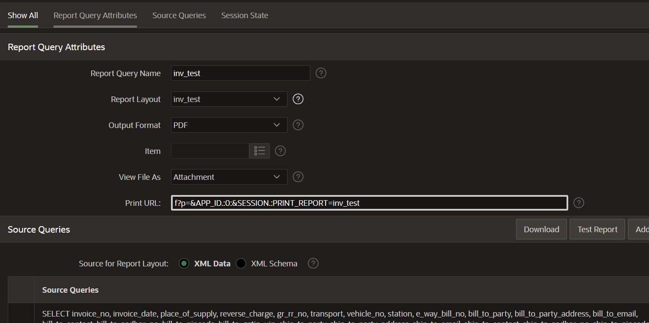Open help for Report Query Name
This screenshot has width=649, height=323.
point(321,73)
